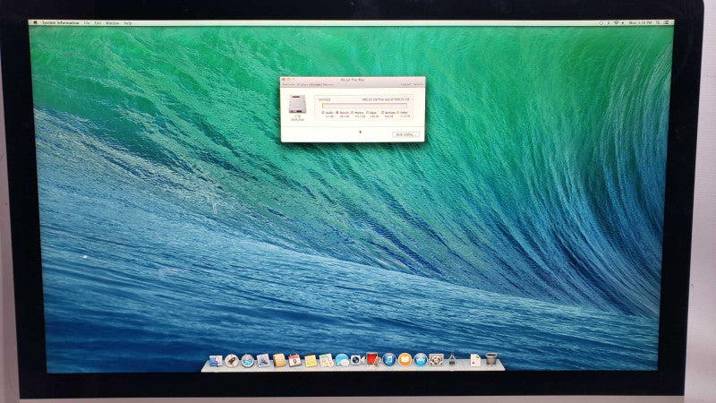
Task: Open System Preferences gear icon
Action: pos(436,360)
